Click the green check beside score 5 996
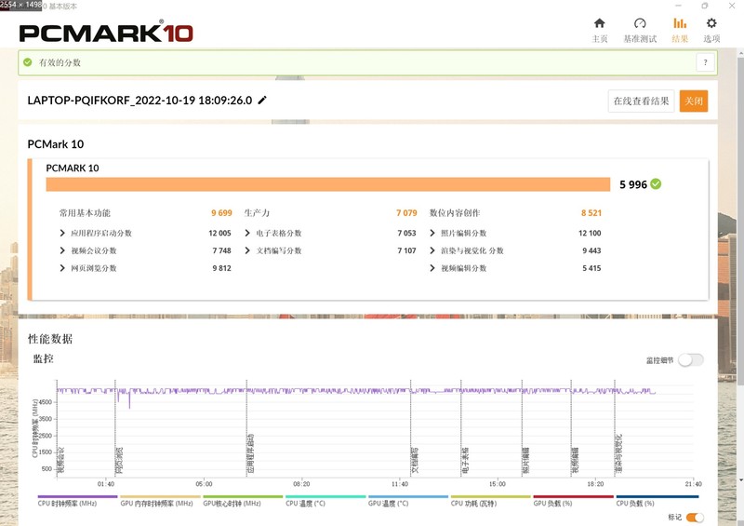The height and width of the screenshot is (526, 744). [x=656, y=184]
